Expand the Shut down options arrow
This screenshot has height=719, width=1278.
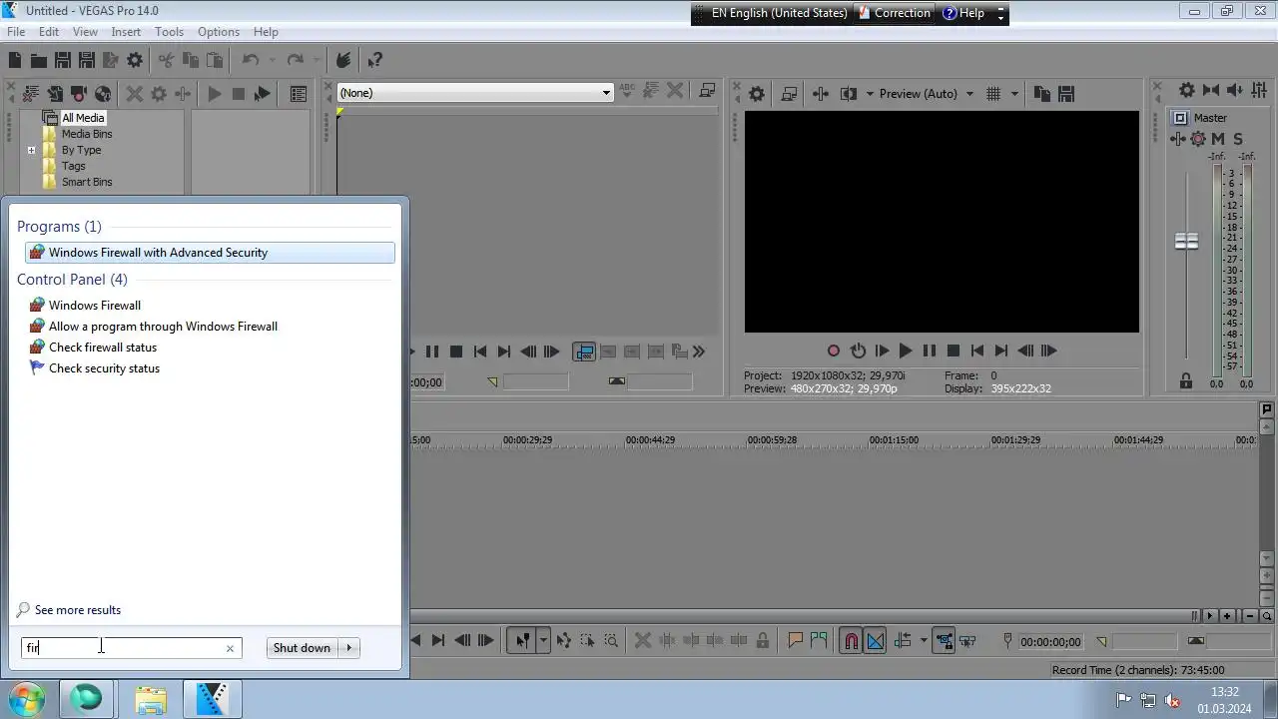pos(349,648)
